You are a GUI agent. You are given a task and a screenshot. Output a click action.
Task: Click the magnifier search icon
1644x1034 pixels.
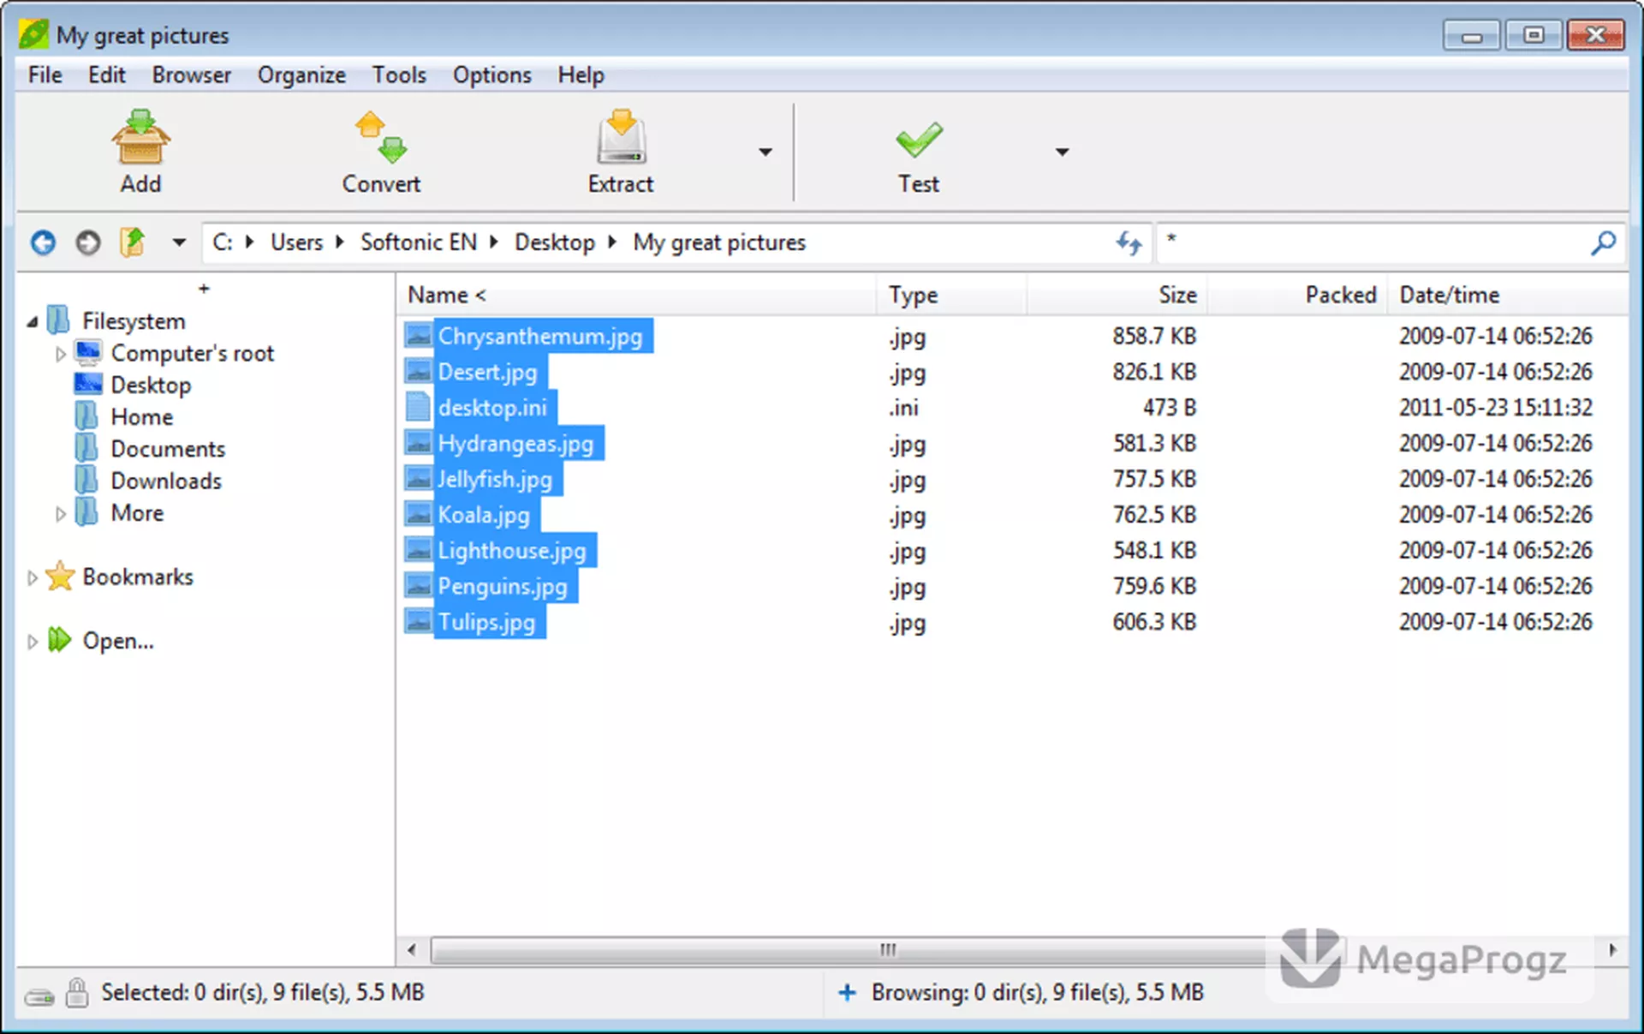point(1603,243)
